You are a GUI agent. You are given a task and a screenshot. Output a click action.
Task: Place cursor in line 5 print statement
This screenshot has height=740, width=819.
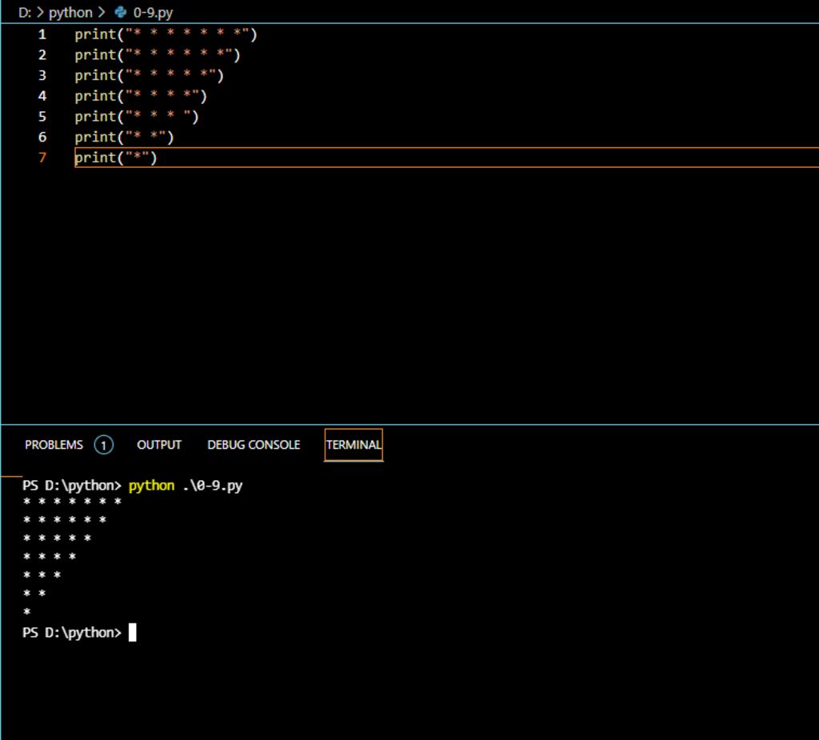pos(136,117)
